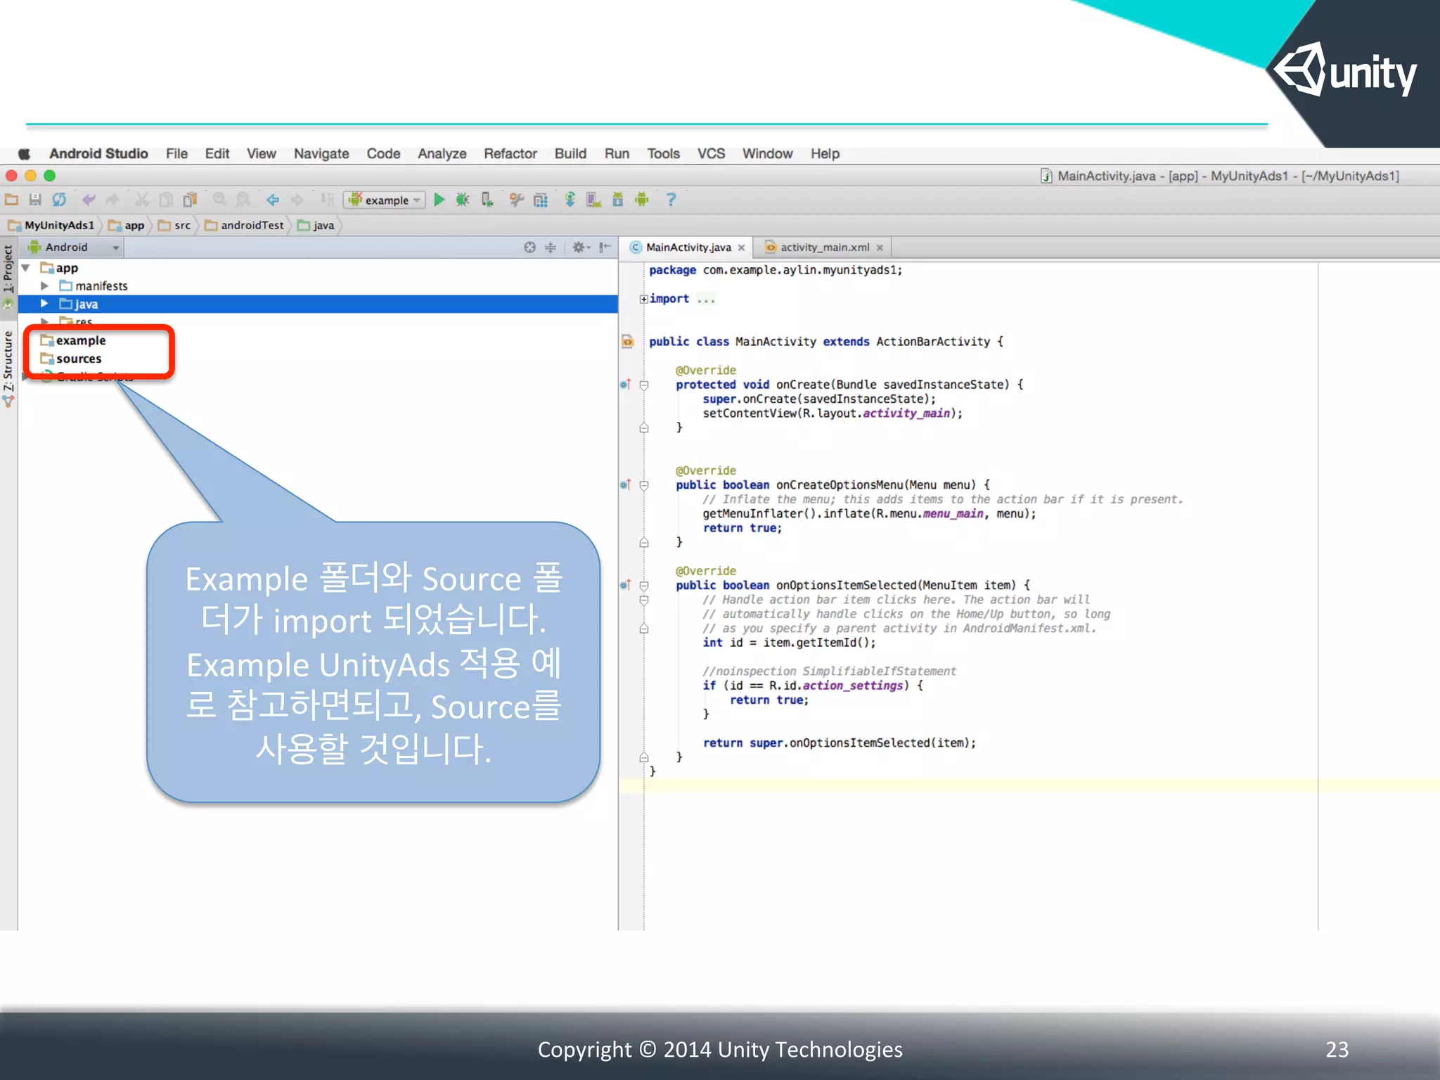Screen dimensions: 1440x1080
Task: Click the purple Undo arrow icon
Action: click(x=88, y=200)
